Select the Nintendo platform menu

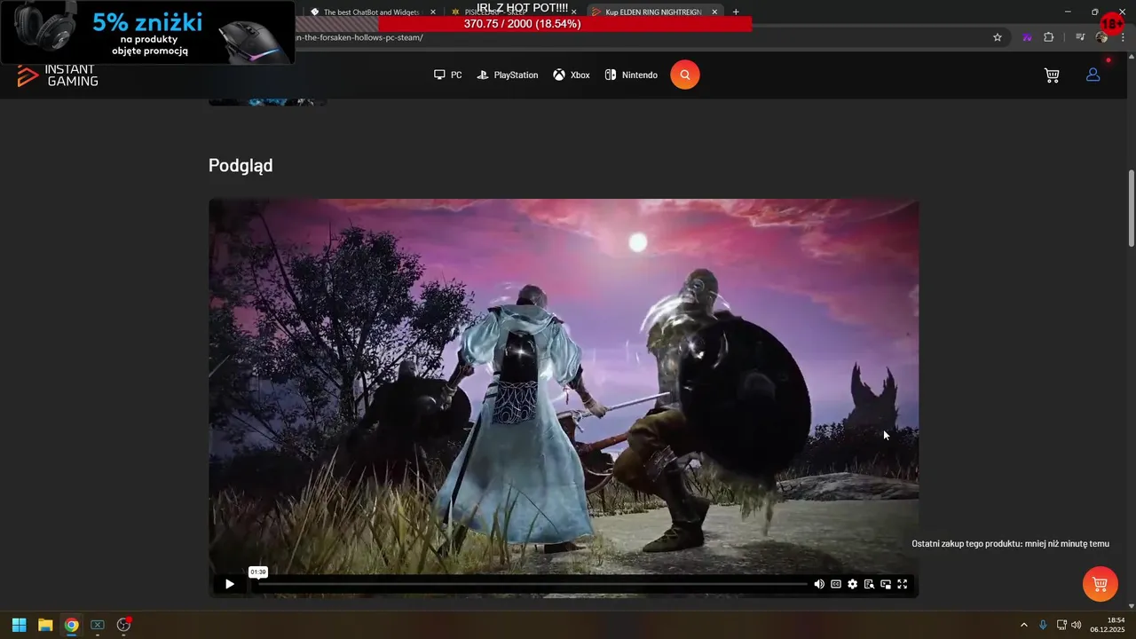point(631,75)
